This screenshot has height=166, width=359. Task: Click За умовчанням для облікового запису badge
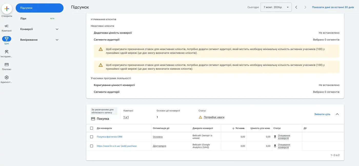[x=104, y=111]
